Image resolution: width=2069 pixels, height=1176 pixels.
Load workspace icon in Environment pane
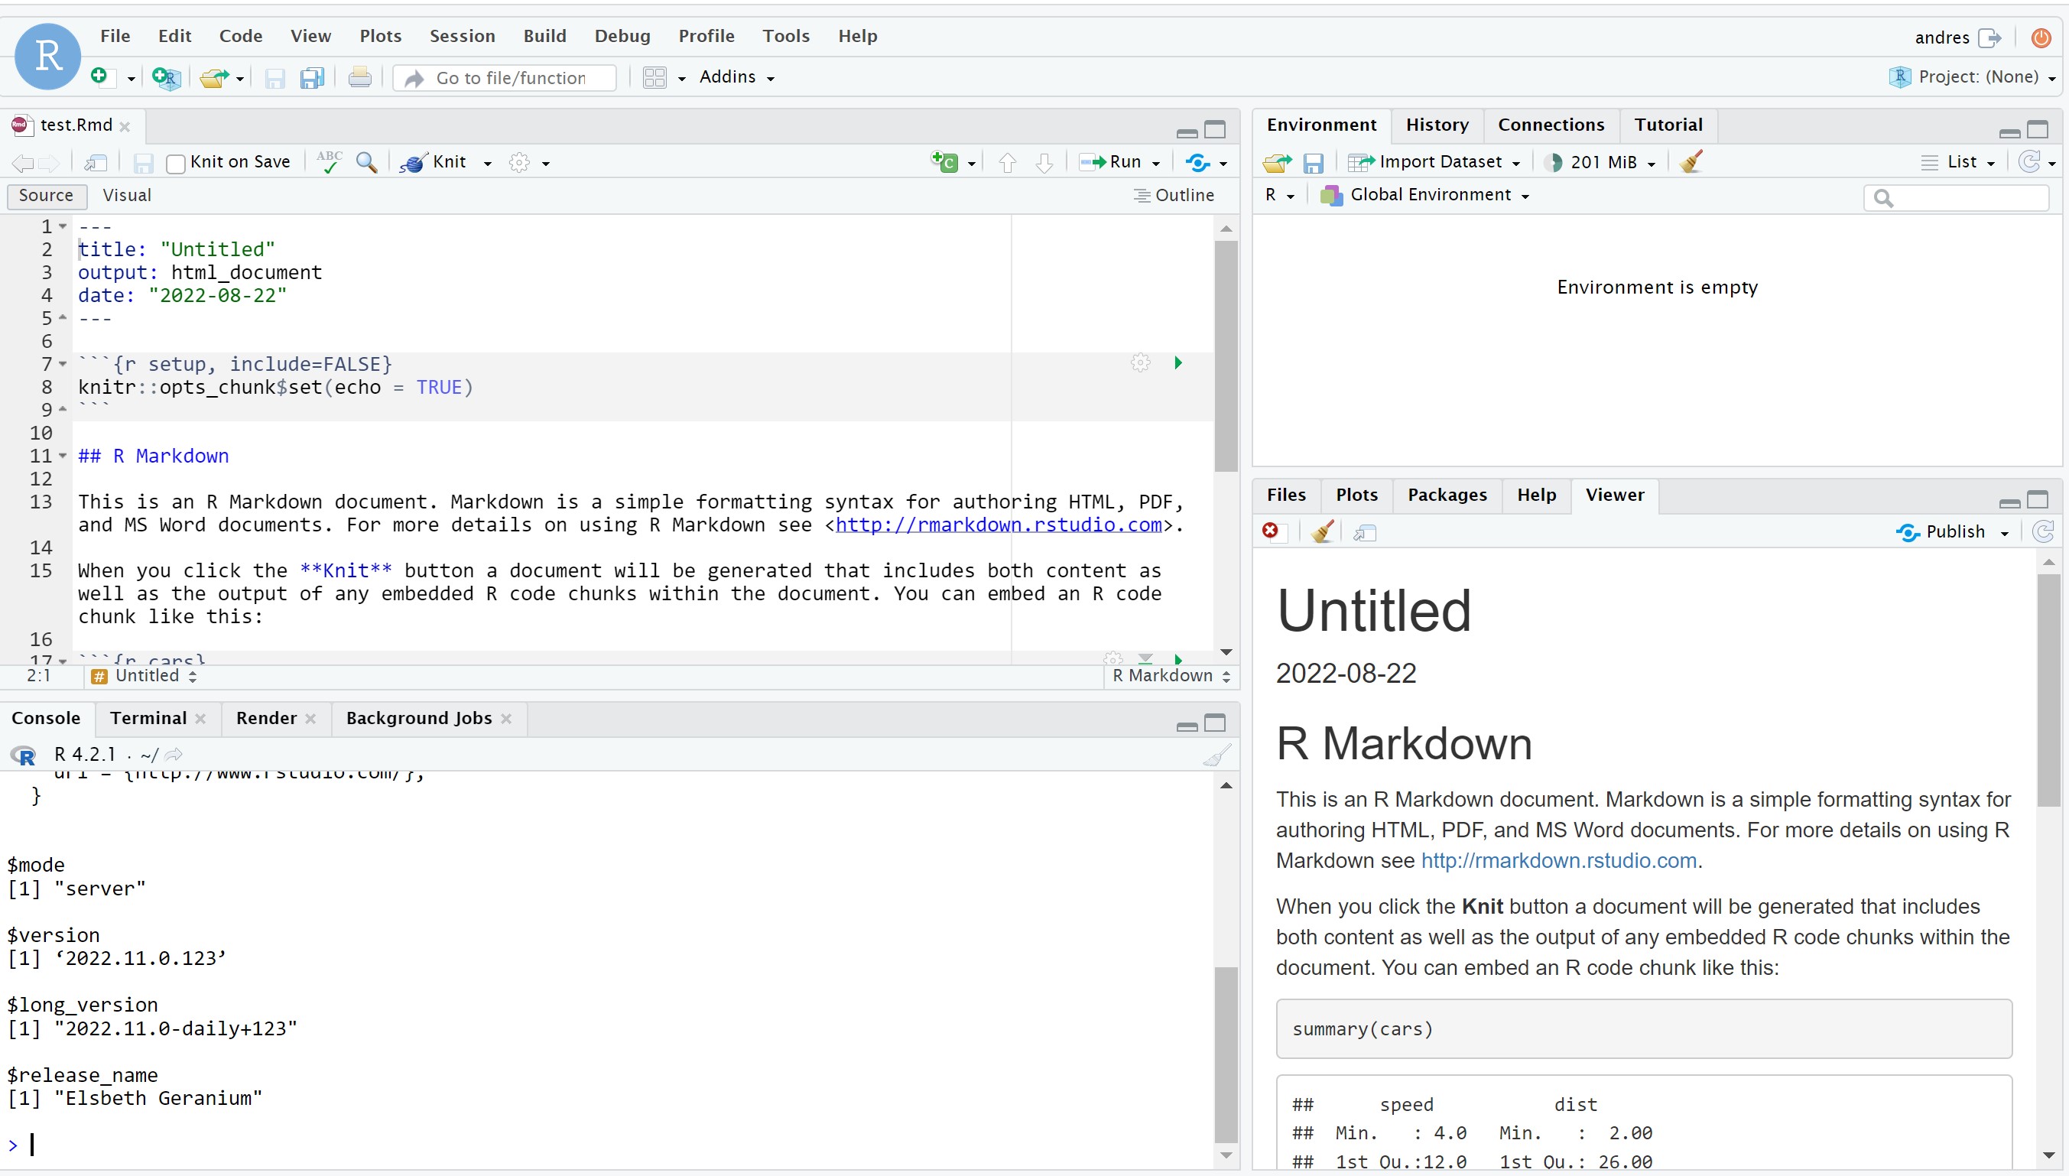coord(1278,162)
